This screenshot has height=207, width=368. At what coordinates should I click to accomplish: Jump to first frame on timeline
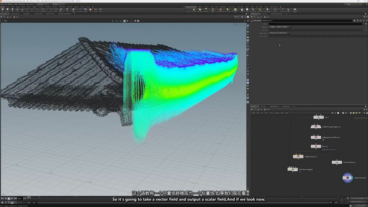2,199
